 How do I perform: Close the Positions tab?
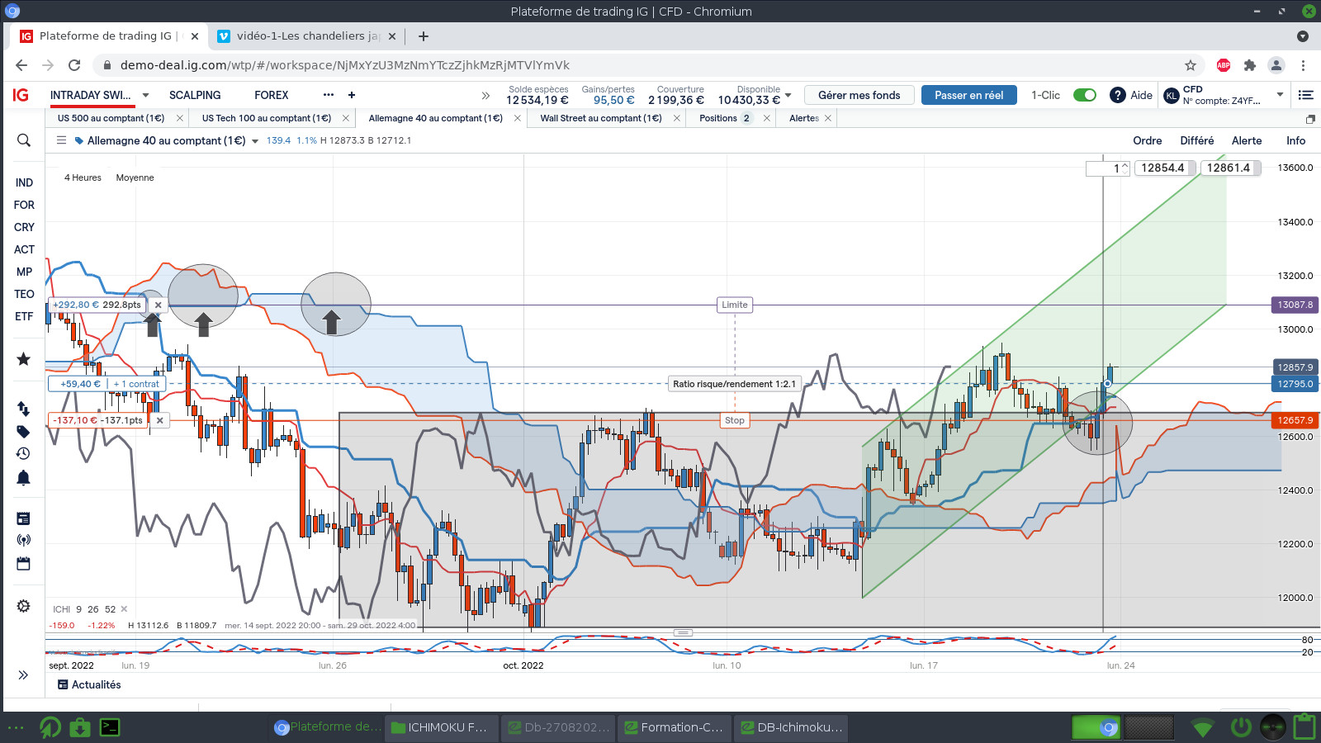(x=767, y=118)
